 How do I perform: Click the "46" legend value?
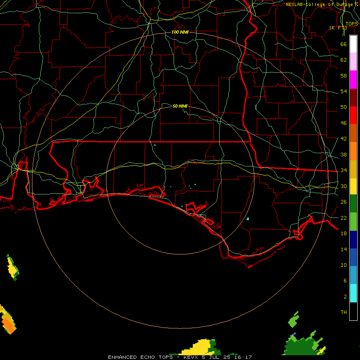[x=344, y=123]
